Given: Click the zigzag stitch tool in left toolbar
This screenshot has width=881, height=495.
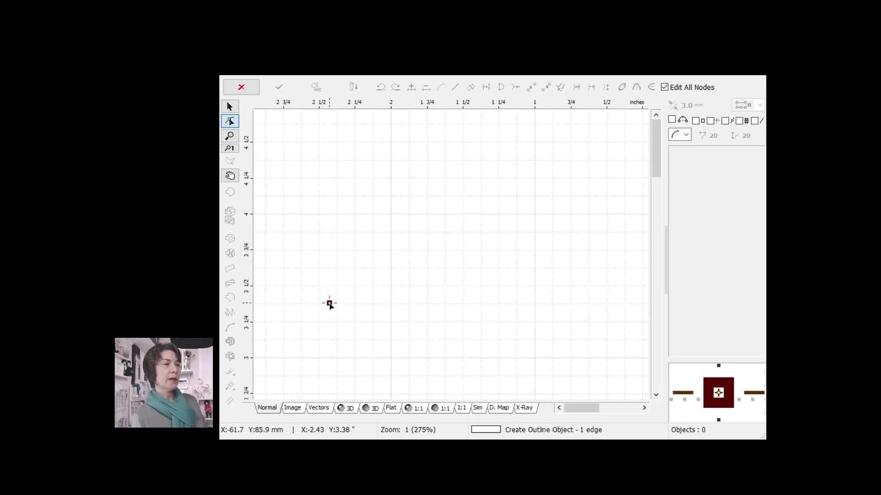Looking at the screenshot, I should tap(230, 312).
